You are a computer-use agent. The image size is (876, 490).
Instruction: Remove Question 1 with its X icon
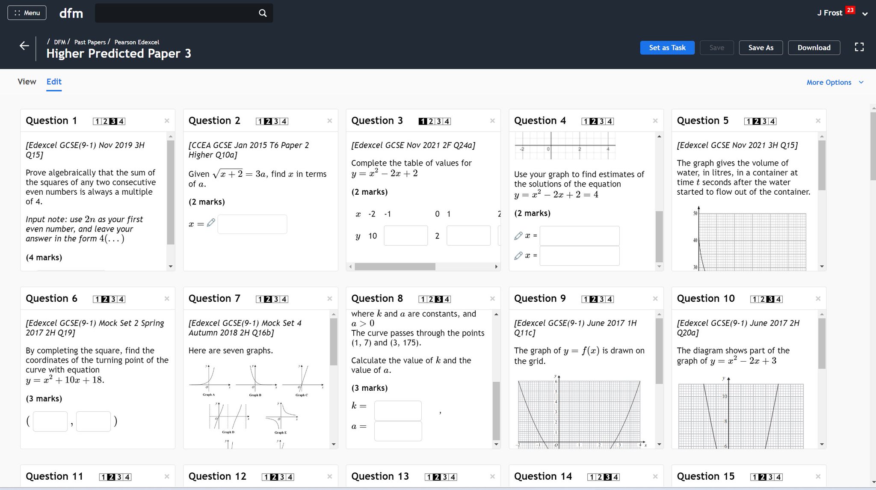167,121
